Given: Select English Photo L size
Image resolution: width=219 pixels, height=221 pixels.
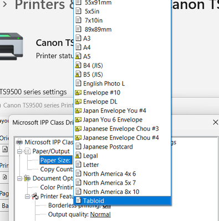Looking at the screenshot, I should (x=122, y=83).
